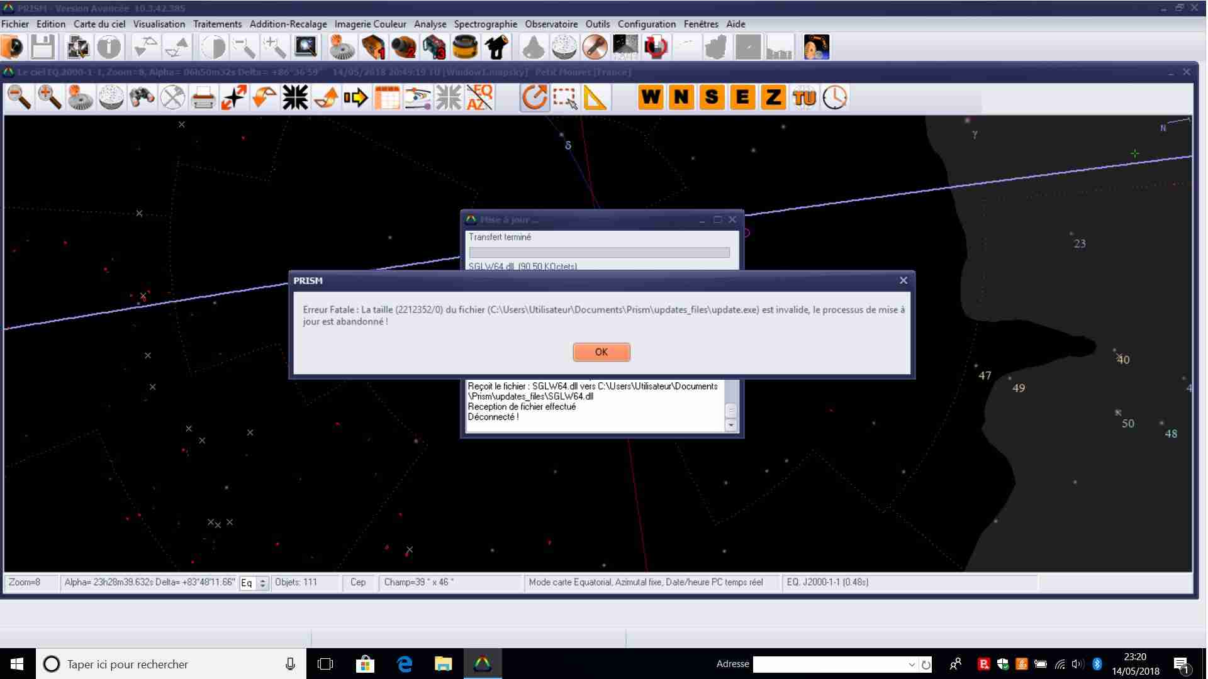This screenshot has width=1208, height=679.
Task: Click the transfer progress bar
Action: (599, 253)
